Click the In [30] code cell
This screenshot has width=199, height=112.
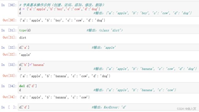(108, 9)
